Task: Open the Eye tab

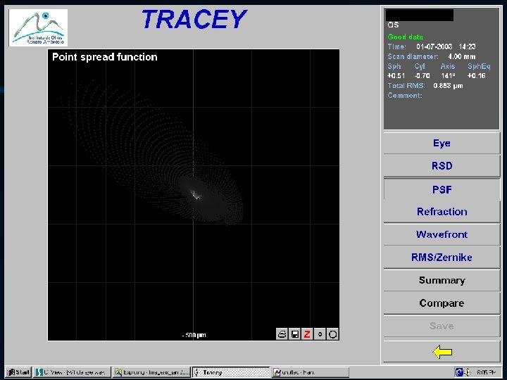Action: click(442, 143)
